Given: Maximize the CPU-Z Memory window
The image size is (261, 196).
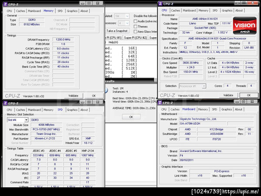Looking at the screenshot, I should (x=89, y=3).
